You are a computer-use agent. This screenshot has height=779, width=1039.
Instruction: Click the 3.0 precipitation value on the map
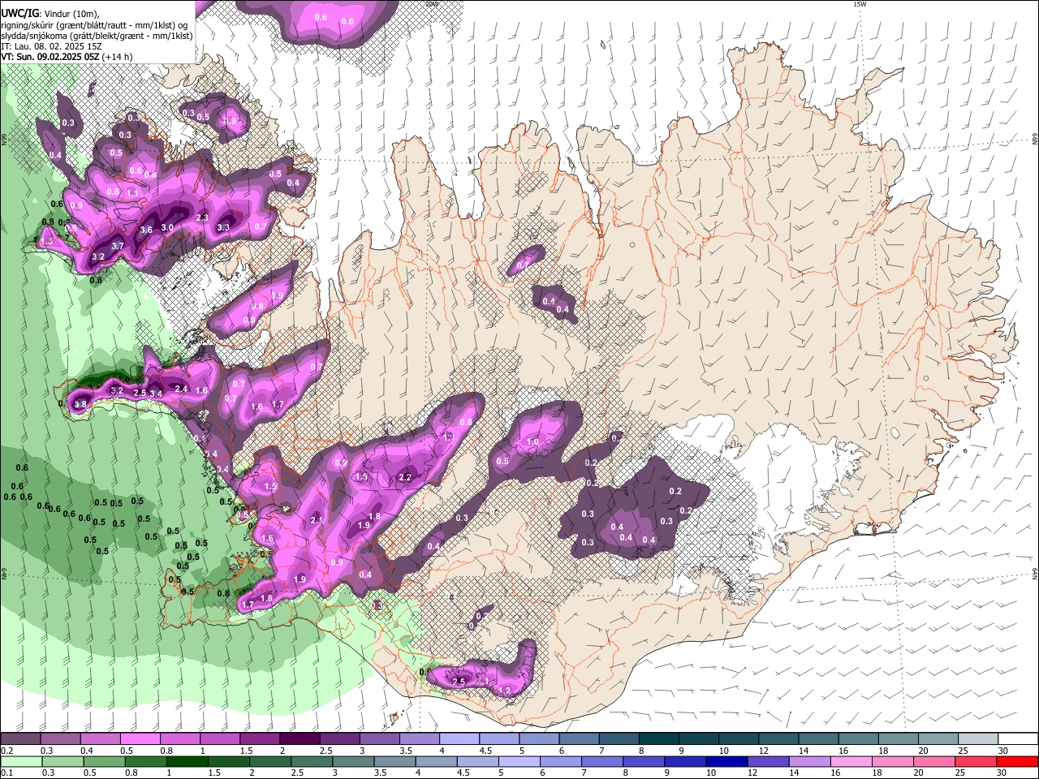pyautogui.click(x=167, y=227)
